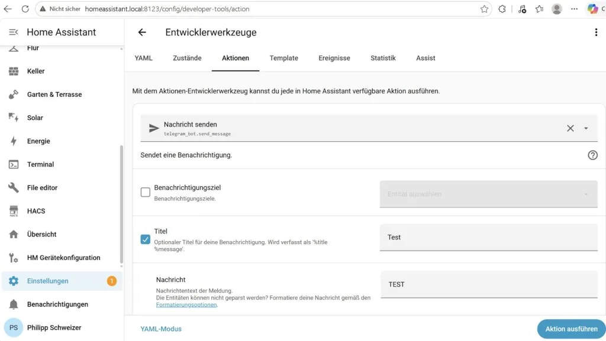
Task: Open the three-dot overflow menu
Action: click(595, 33)
